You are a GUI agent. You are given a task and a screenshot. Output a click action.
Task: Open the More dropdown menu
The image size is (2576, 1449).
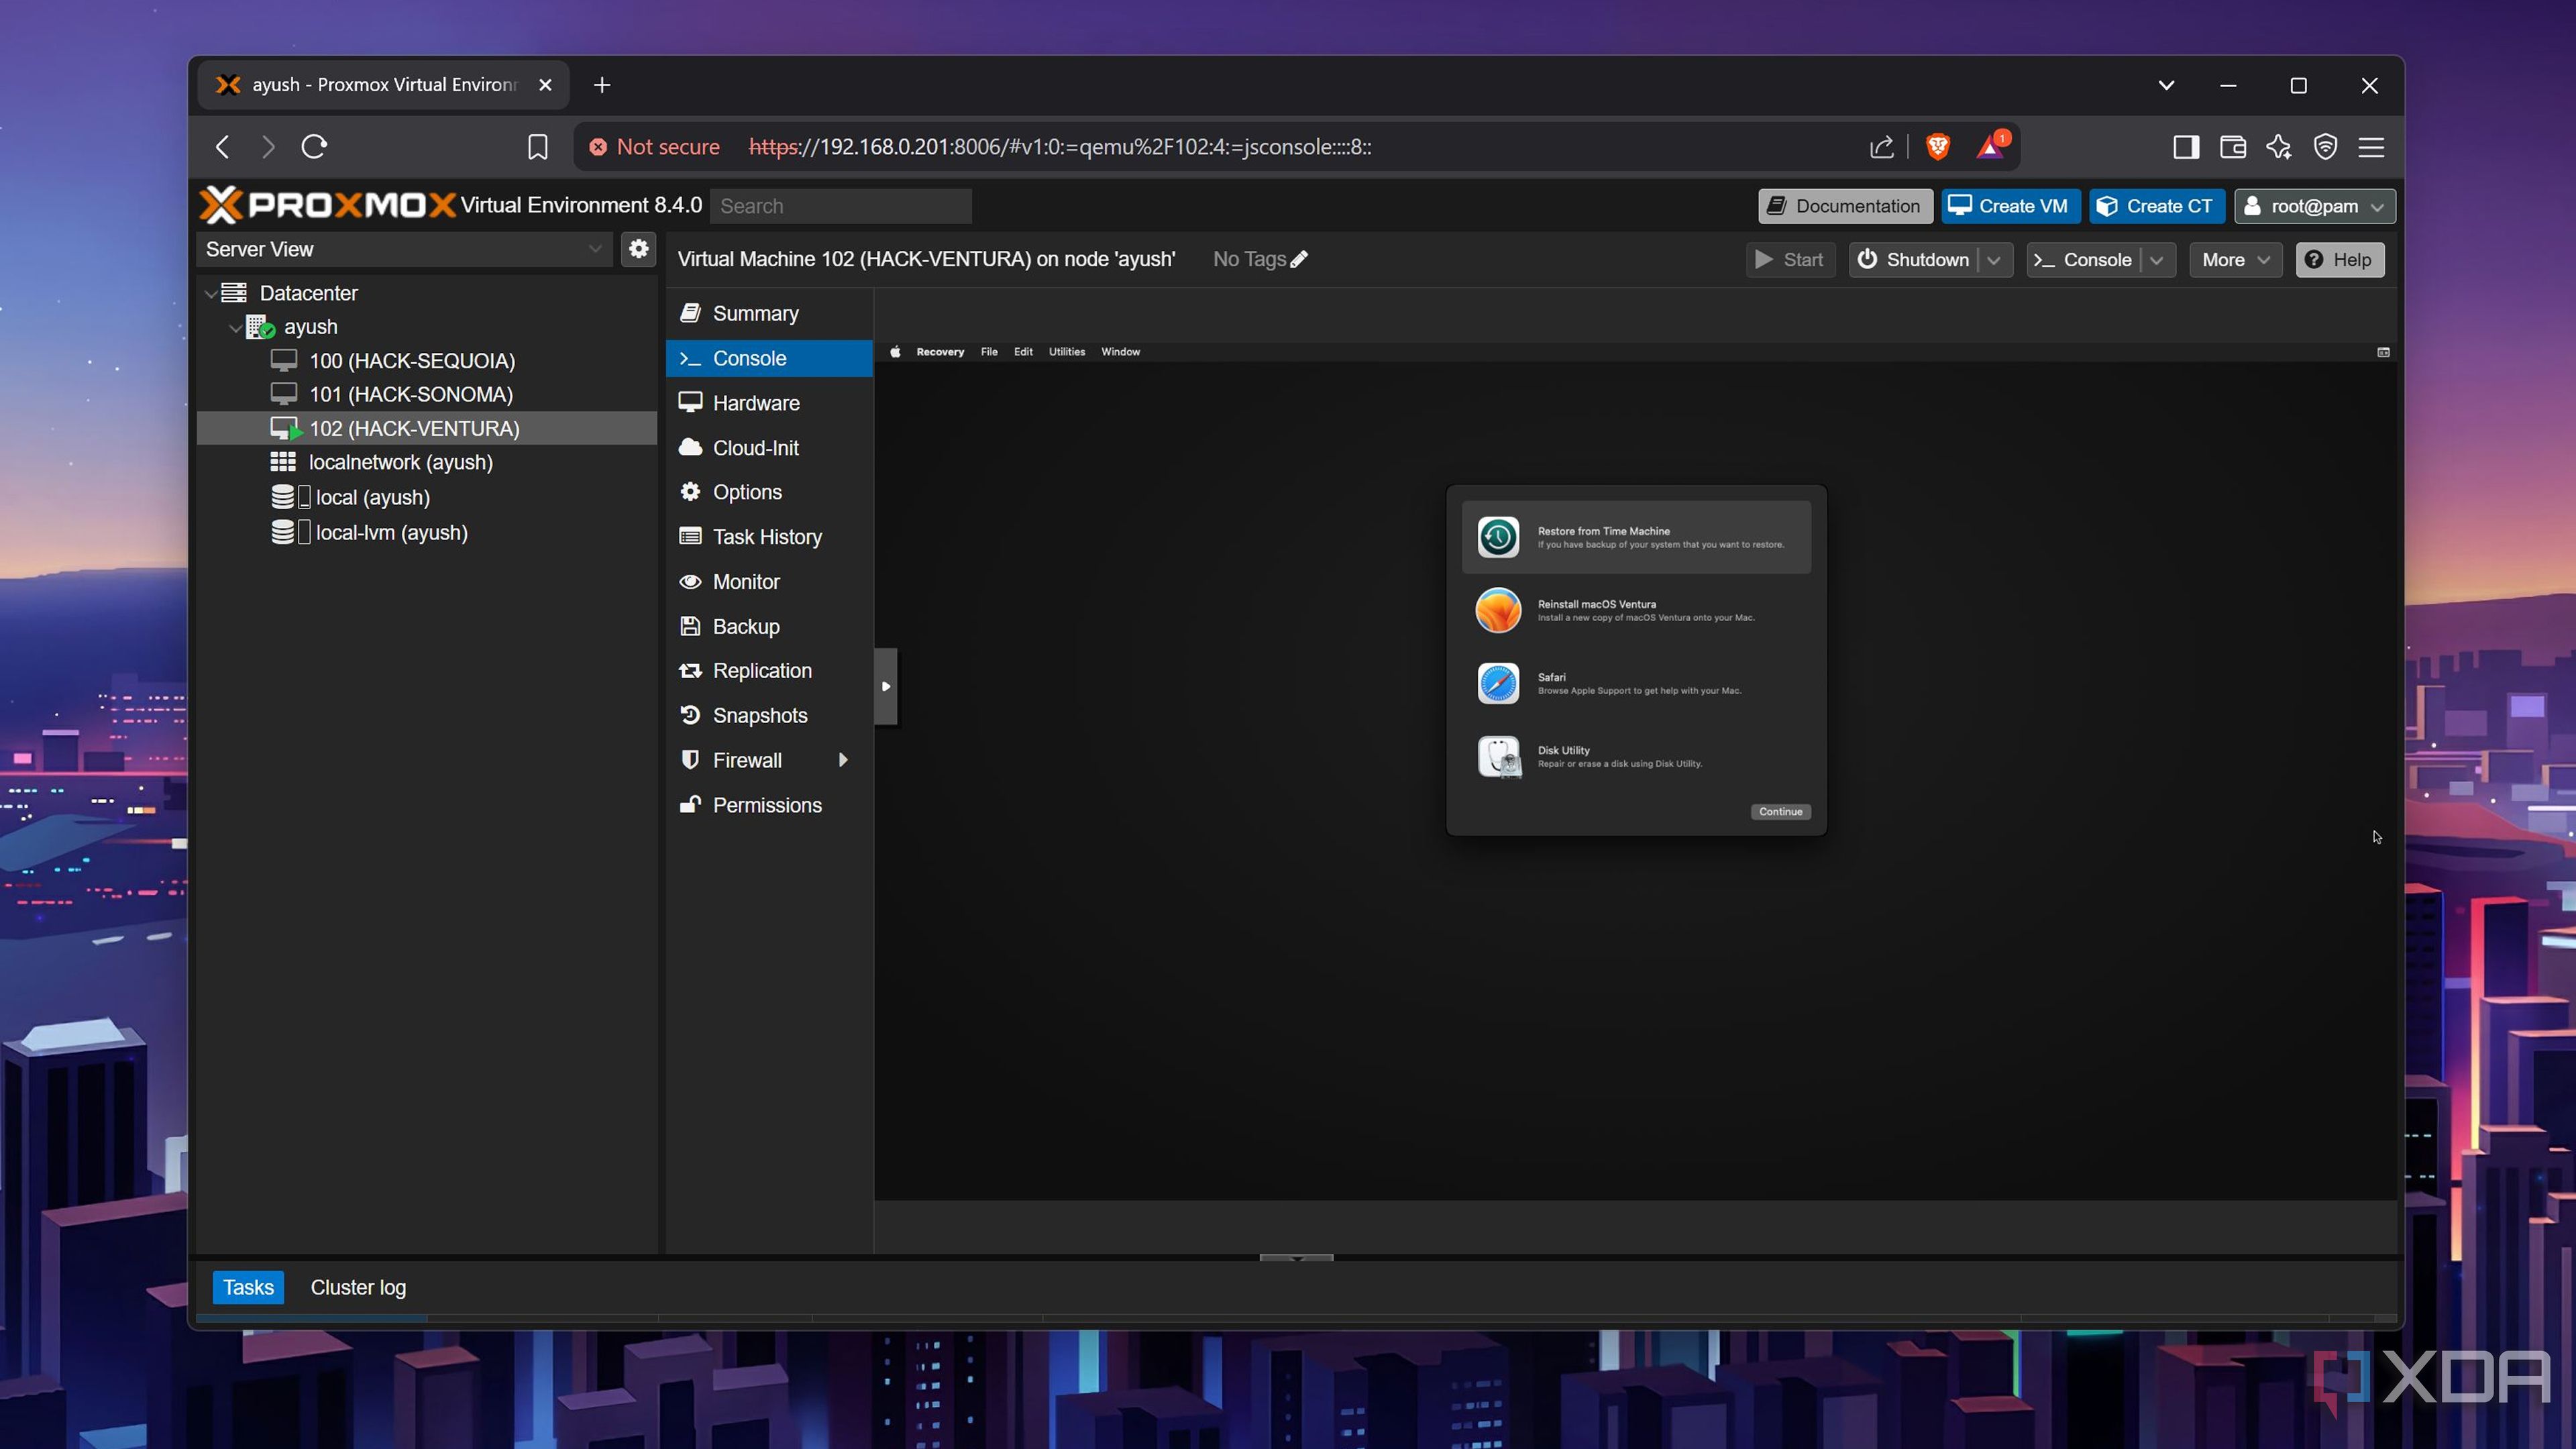point(2235,260)
